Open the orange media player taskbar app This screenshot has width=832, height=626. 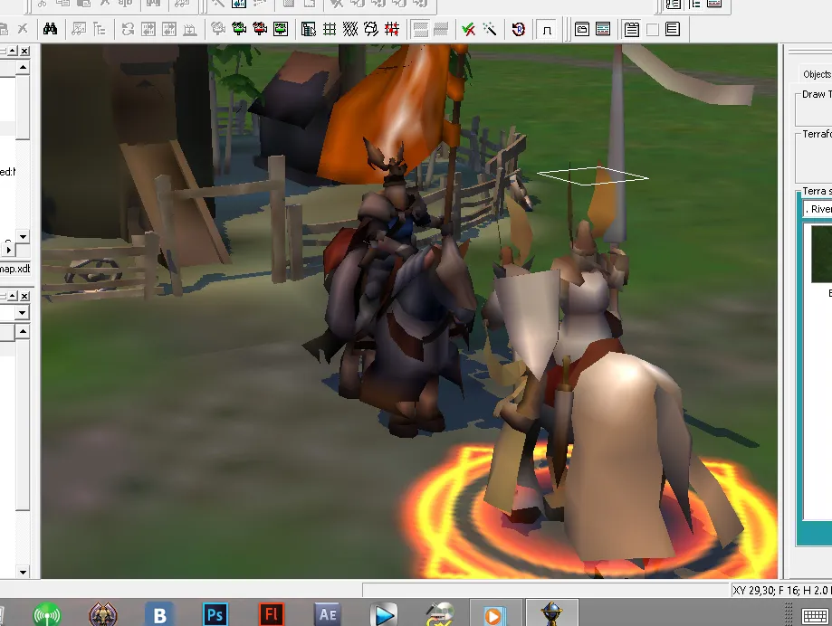493,615
